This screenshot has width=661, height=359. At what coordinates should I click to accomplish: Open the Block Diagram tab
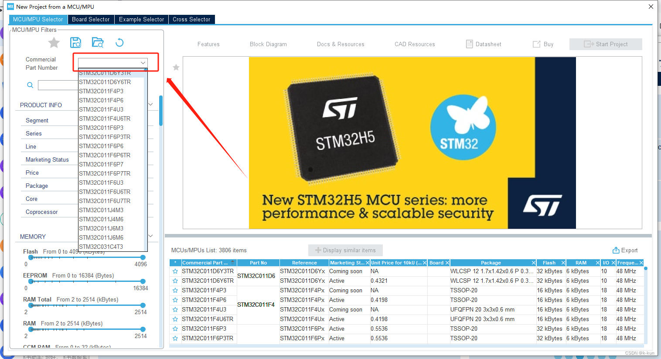pos(268,44)
